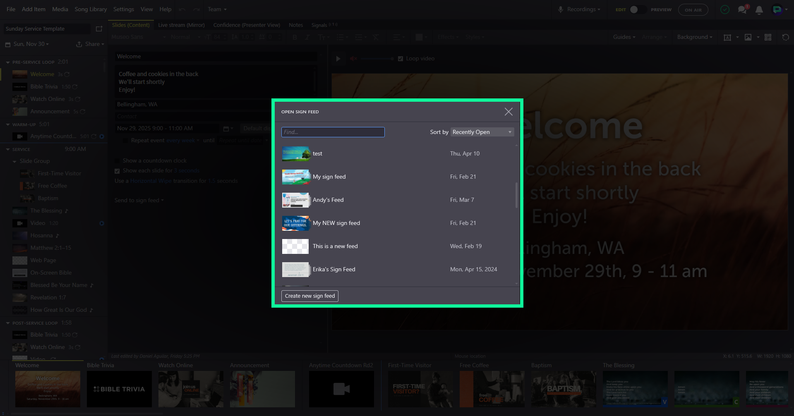Select 'My NEW sign feed' entry
This screenshot has width=794, height=416.
click(x=397, y=223)
